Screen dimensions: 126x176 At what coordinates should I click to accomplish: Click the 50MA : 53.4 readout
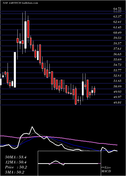pos(16,157)
